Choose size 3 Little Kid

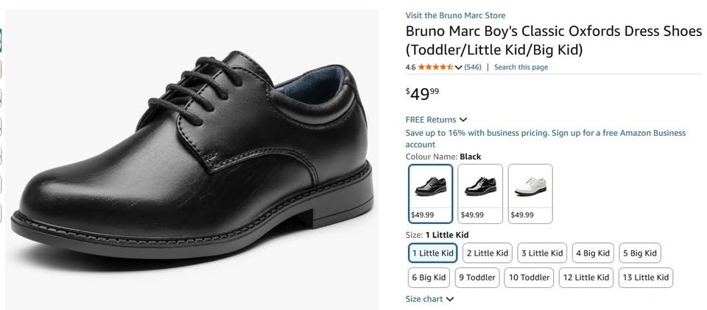click(542, 253)
